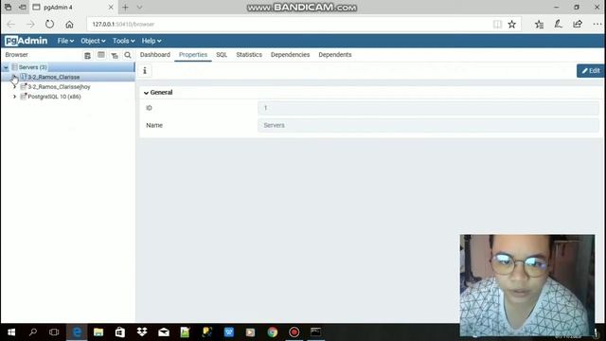Select PostgreSQL 10 (x86) server
The image size is (606, 341).
tap(54, 97)
